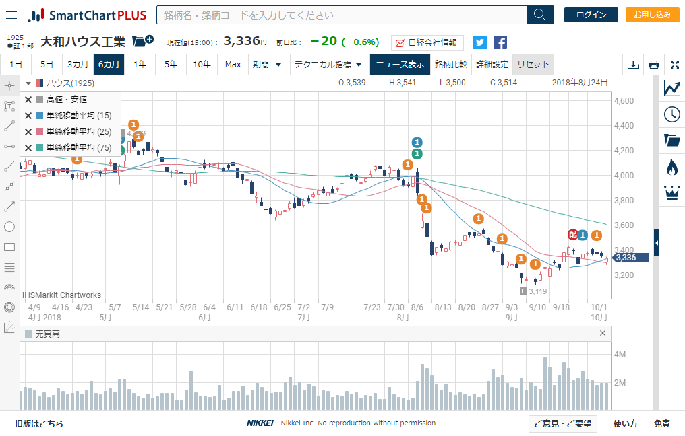Viewport: 685px width, 436px height.
Task: Open clock history icon in right sidebar
Action: pyautogui.click(x=672, y=114)
